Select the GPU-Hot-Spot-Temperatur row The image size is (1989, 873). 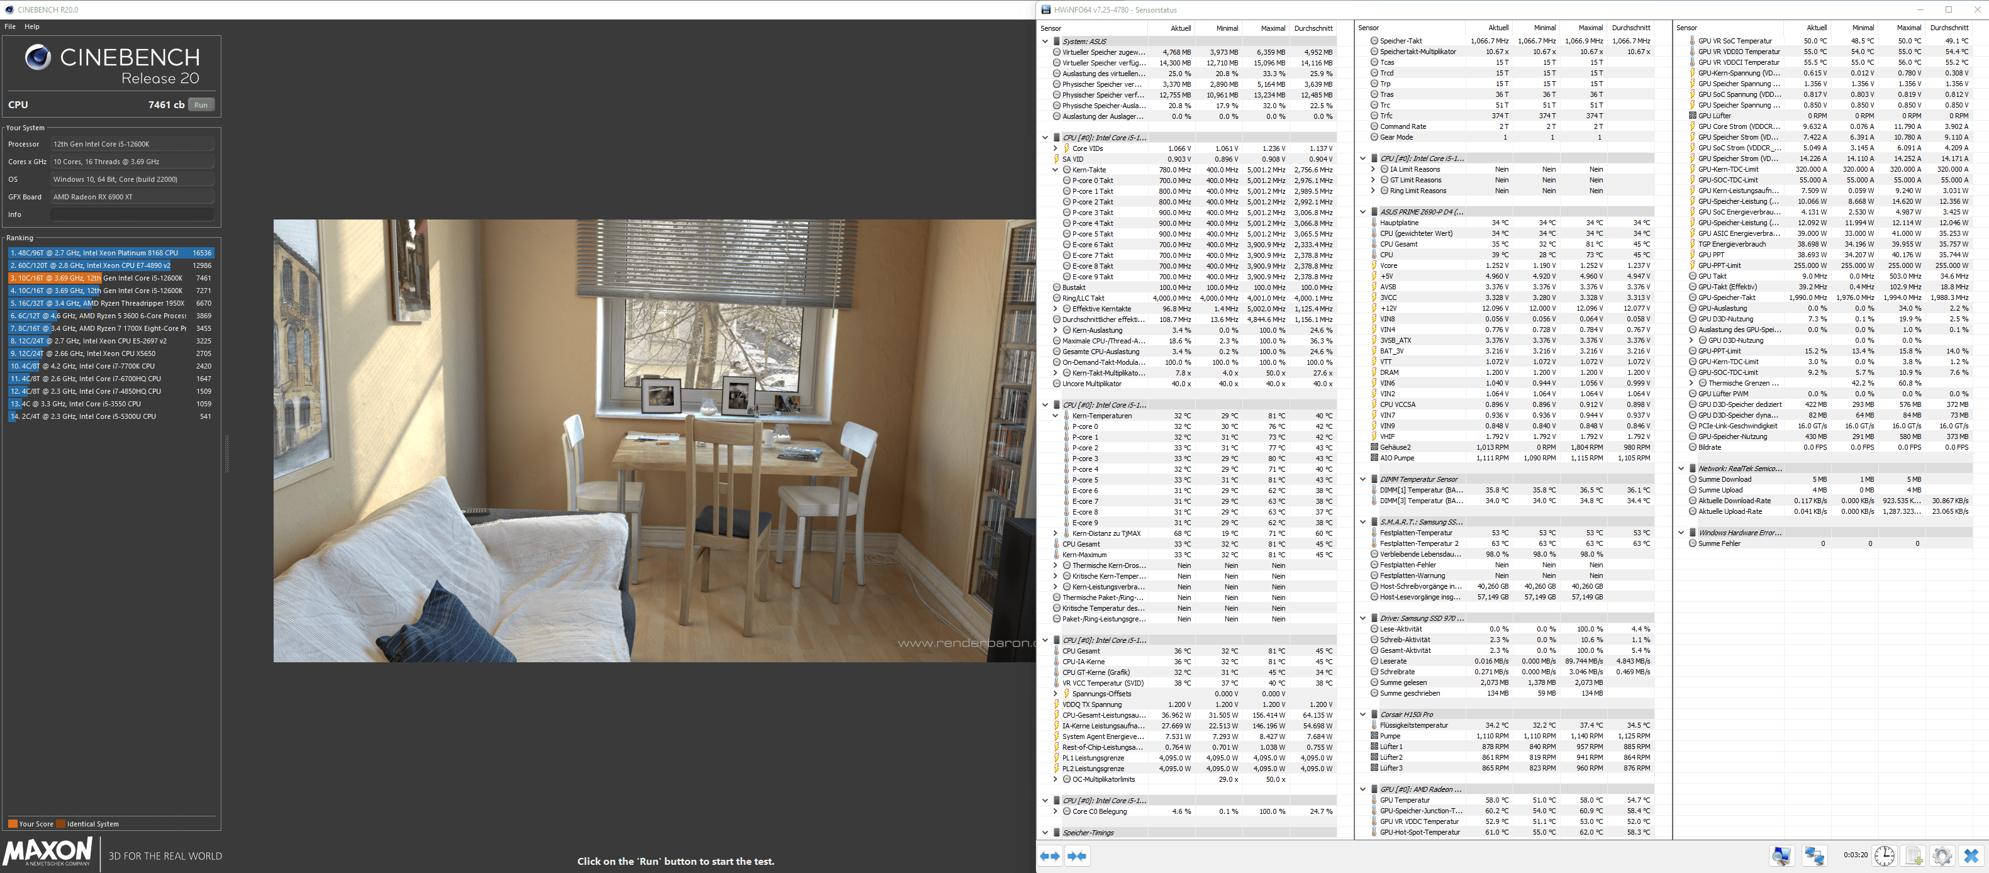pyautogui.click(x=1512, y=832)
